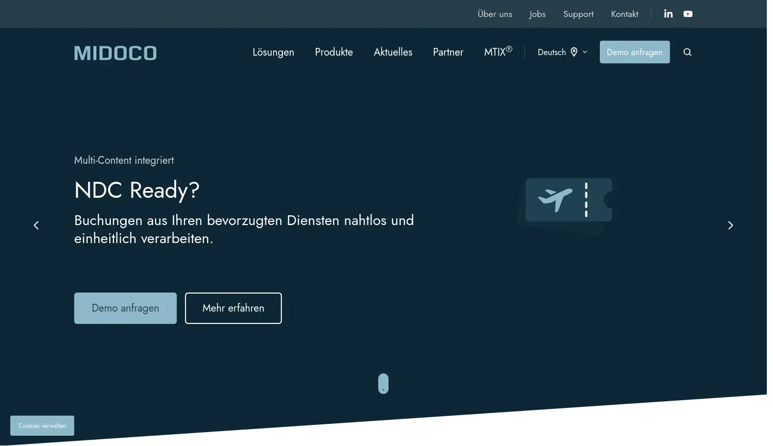
Task: Open the MTIX menu item
Action: (x=498, y=52)
